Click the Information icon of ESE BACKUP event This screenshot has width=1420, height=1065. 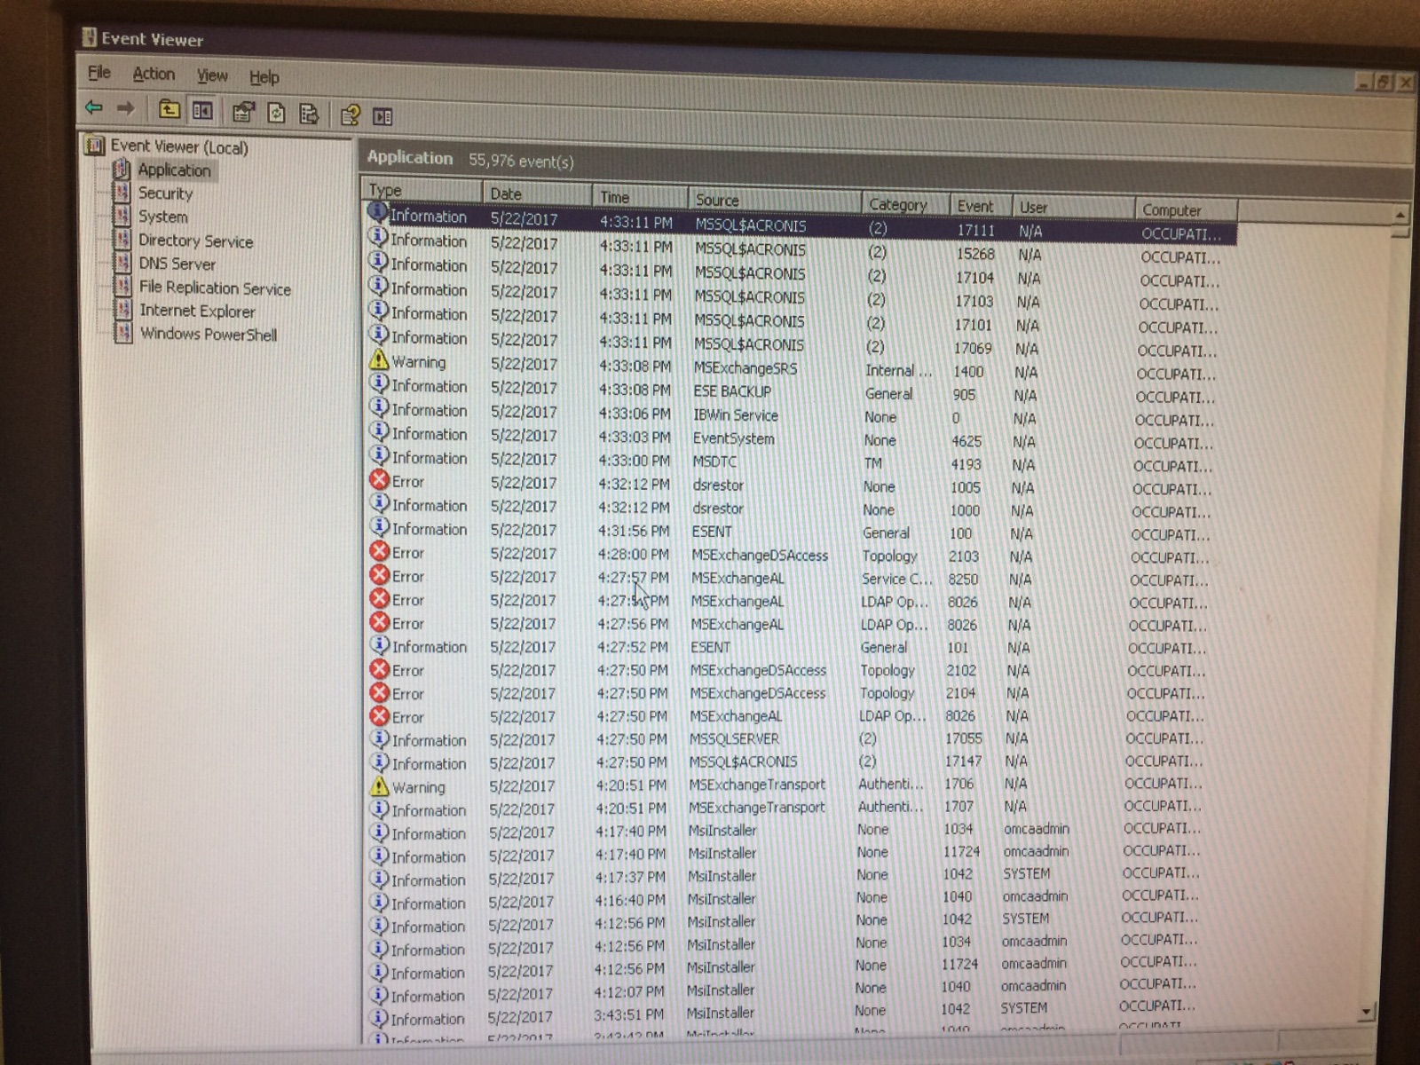(379, 384)
